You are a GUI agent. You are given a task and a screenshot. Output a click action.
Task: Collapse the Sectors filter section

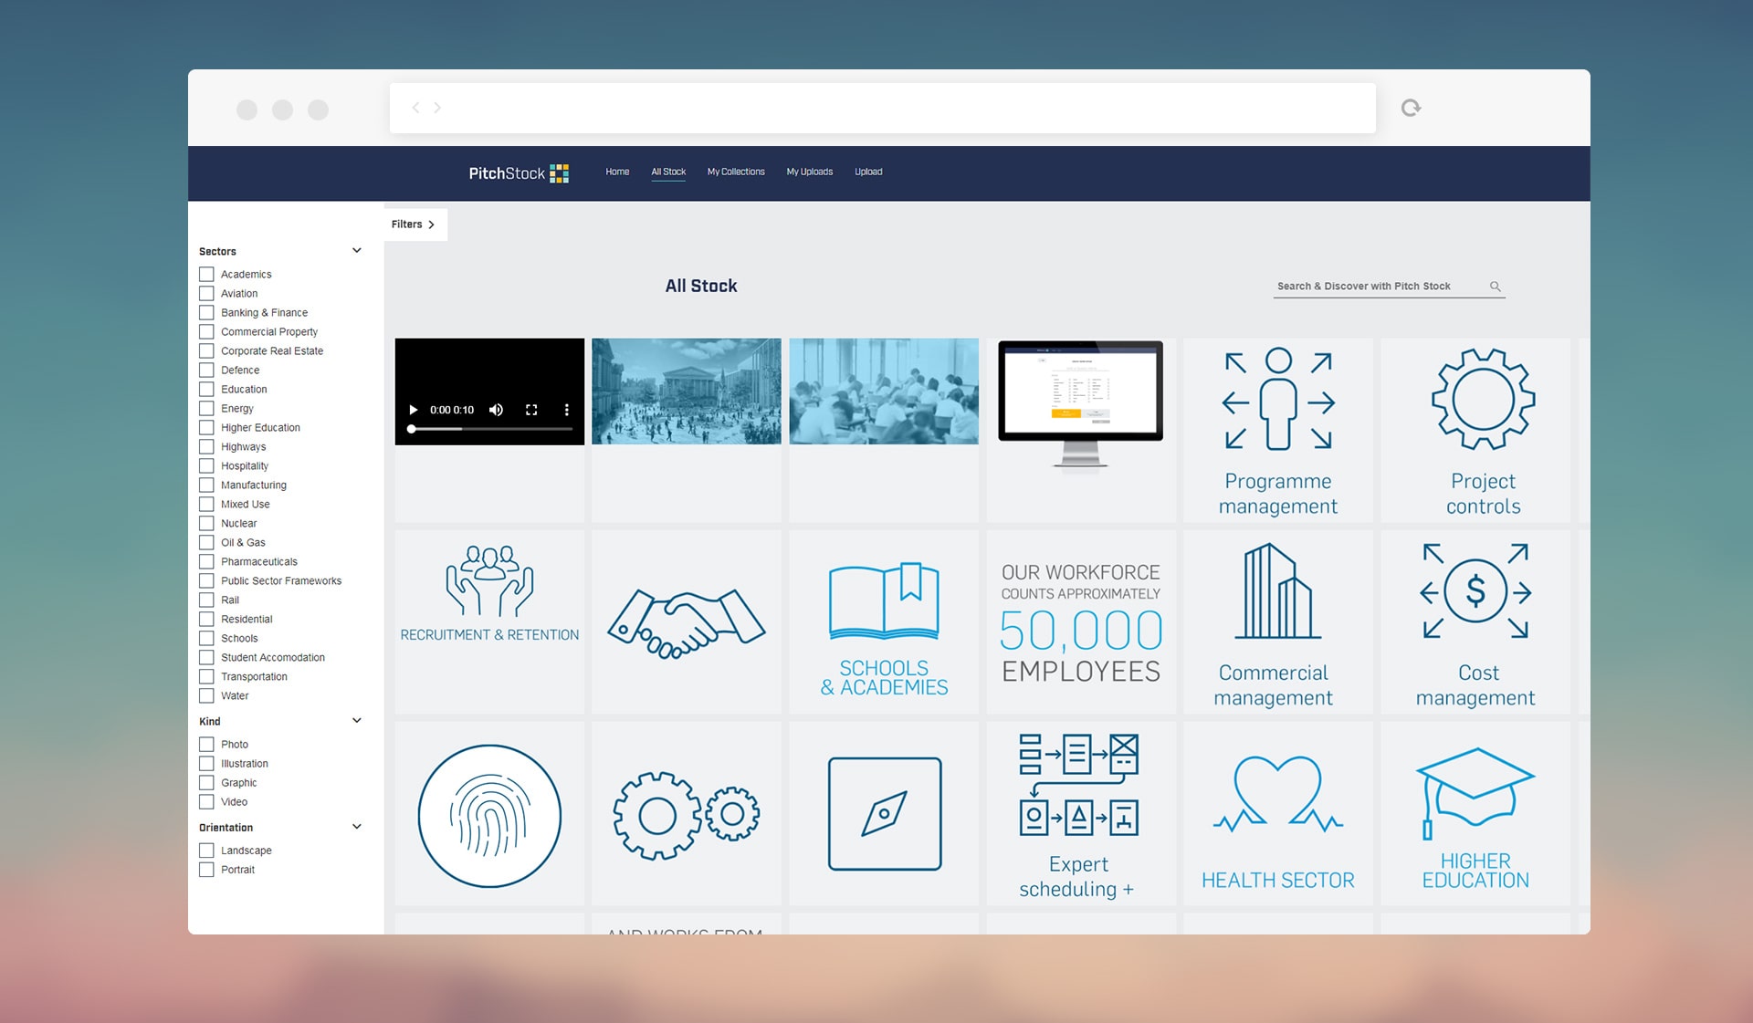point(357,251)
